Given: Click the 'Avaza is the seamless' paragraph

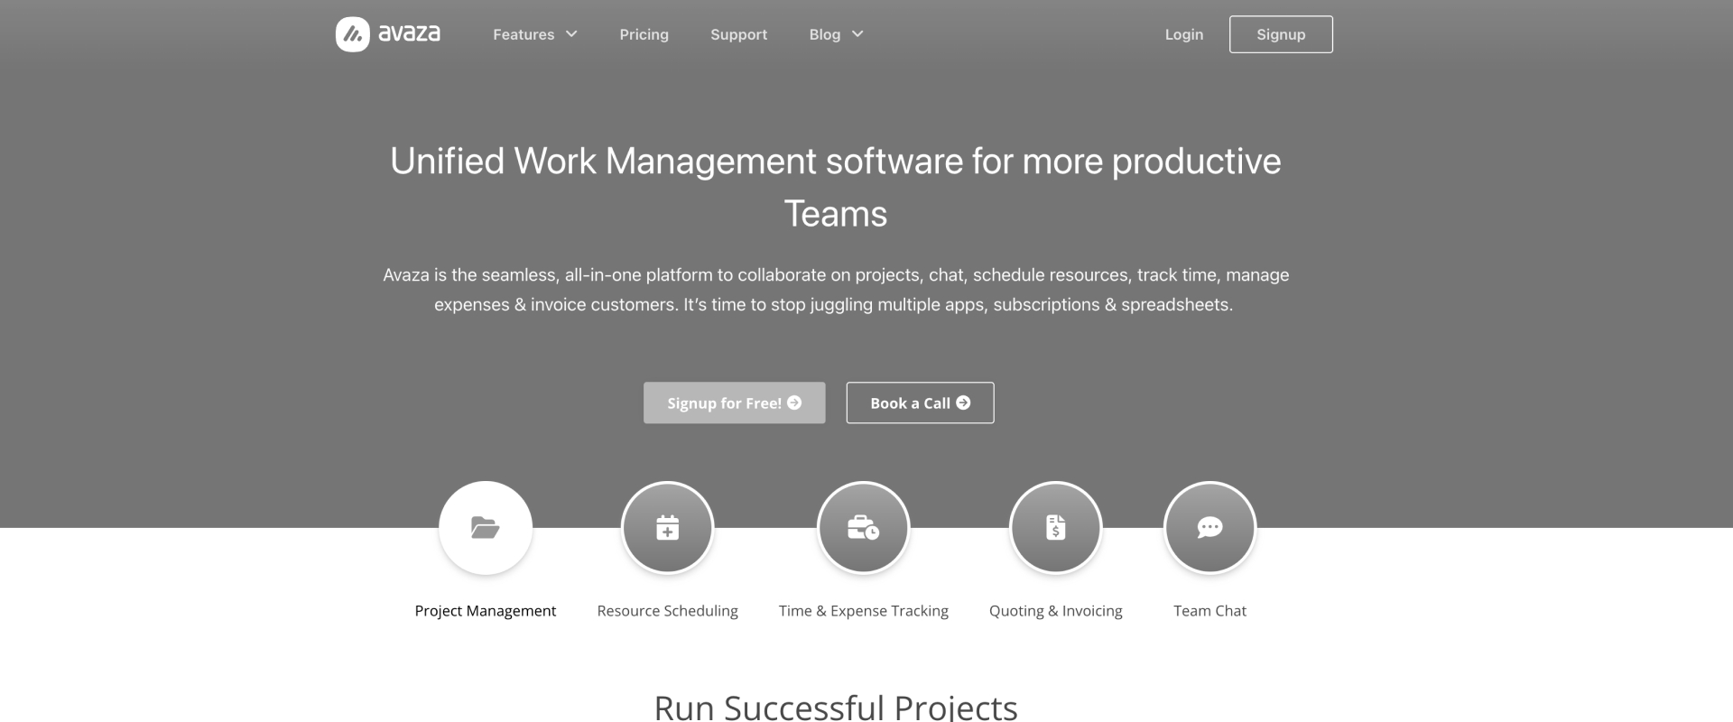Looking at the screenshot, I should pyautogui.click(x=836, y=290).
